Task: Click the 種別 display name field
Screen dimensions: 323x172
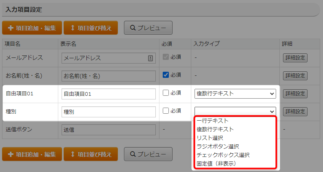Action: point(108,112)
